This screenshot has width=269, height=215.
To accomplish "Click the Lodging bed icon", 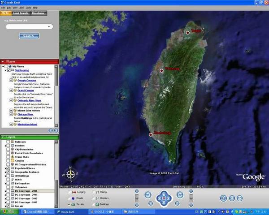I will pyautogui.click(x=74, y=192).
